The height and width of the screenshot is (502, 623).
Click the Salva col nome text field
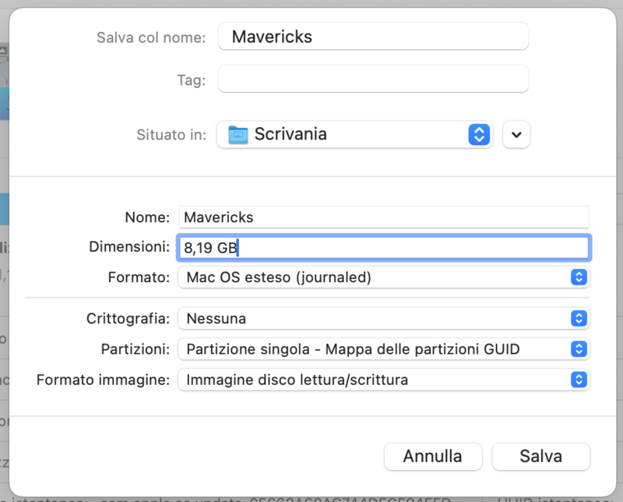point(373,37)
